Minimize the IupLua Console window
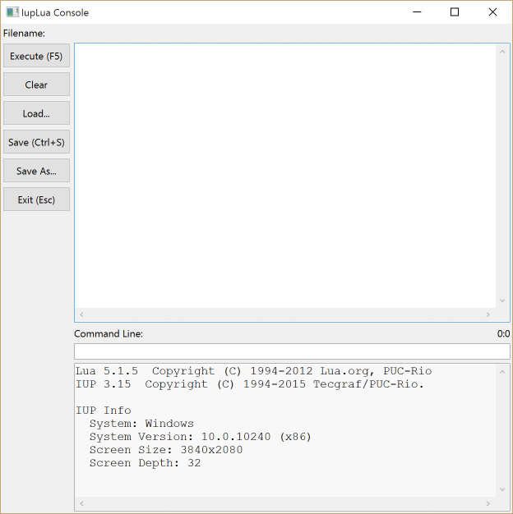The image size is (513, 514). 417,12
